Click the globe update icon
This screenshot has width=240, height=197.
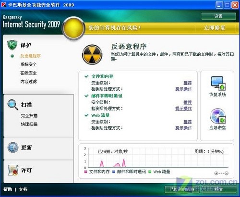tap(13, 147)
